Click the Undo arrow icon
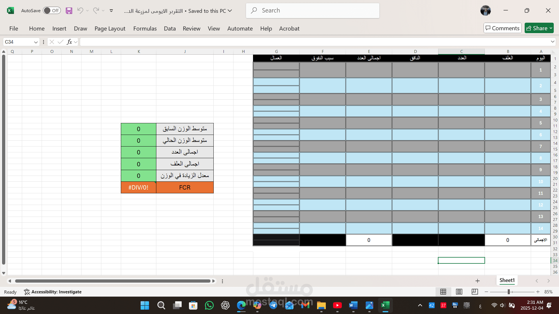This screenshot has height=314, width=559. [x=80, y=11]
